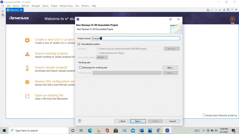
Task: Click the Next button
Action: (138, 121)
